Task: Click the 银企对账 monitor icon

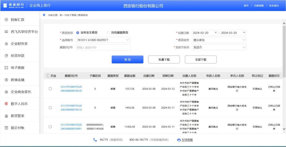Action: 6,128
